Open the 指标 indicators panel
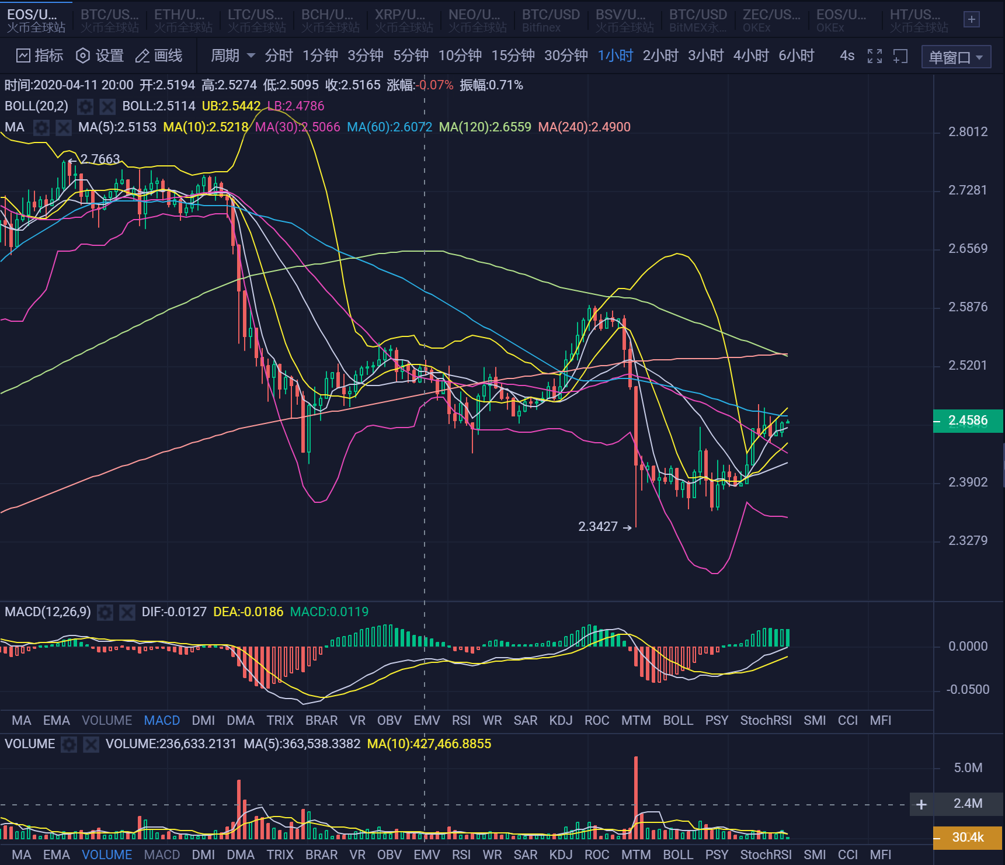Viewport: 1005px width, 865px height. (x=39, y=55)
